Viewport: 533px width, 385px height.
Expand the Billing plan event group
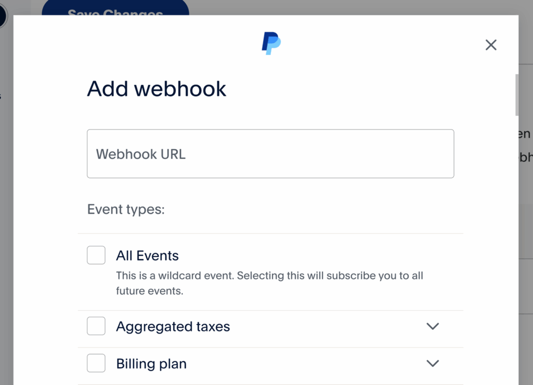433,363
